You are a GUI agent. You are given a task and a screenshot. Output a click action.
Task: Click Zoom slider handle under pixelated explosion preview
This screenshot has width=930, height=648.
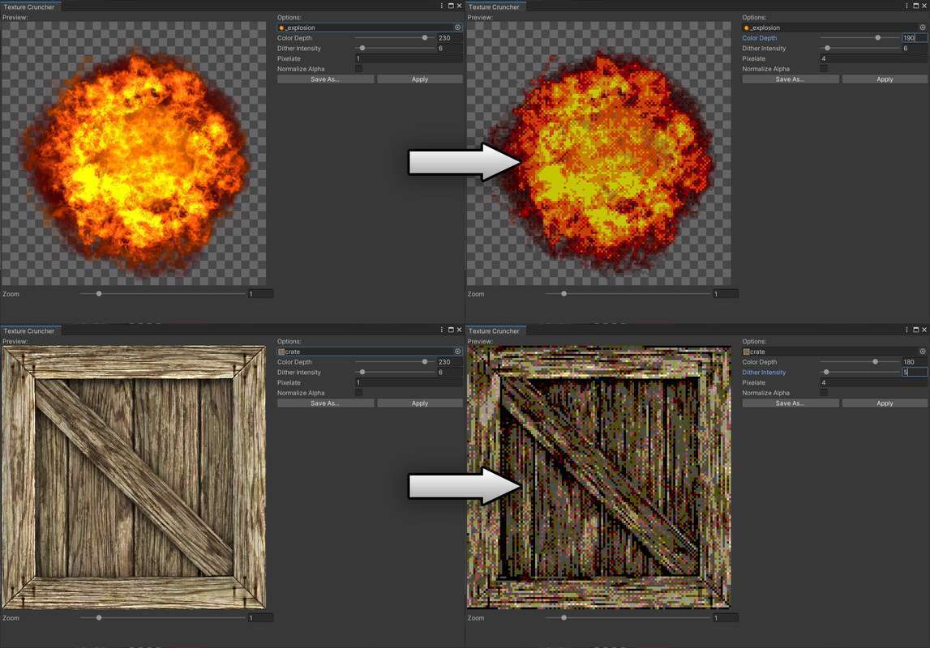click(x=564, y=294)
